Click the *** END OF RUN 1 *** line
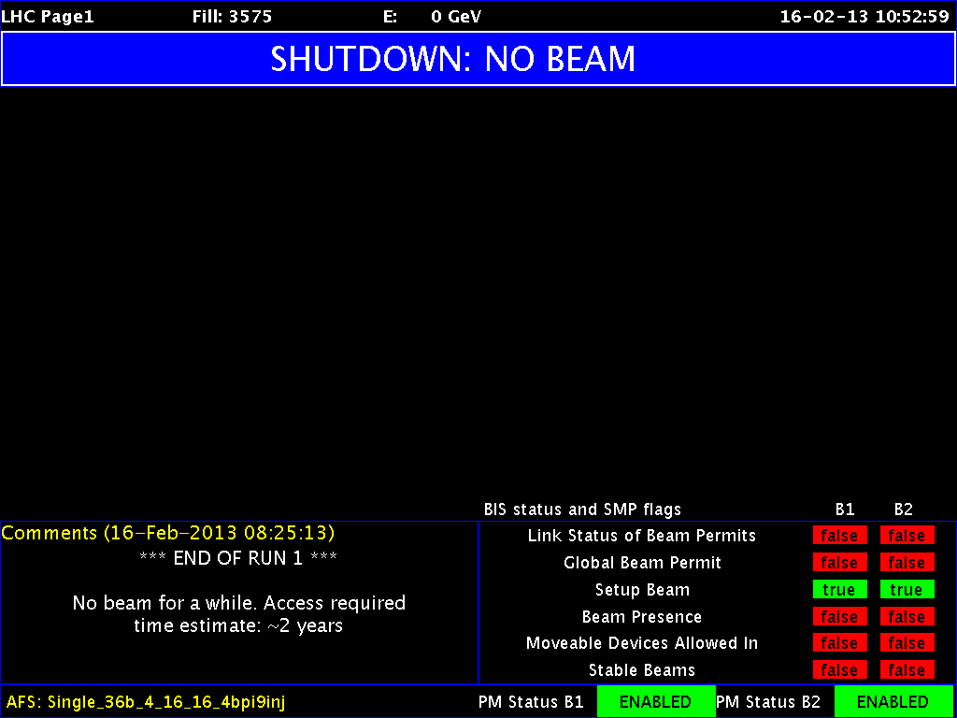Image resolution: width=957 pixels, height=718 pixels. point(238,559)
